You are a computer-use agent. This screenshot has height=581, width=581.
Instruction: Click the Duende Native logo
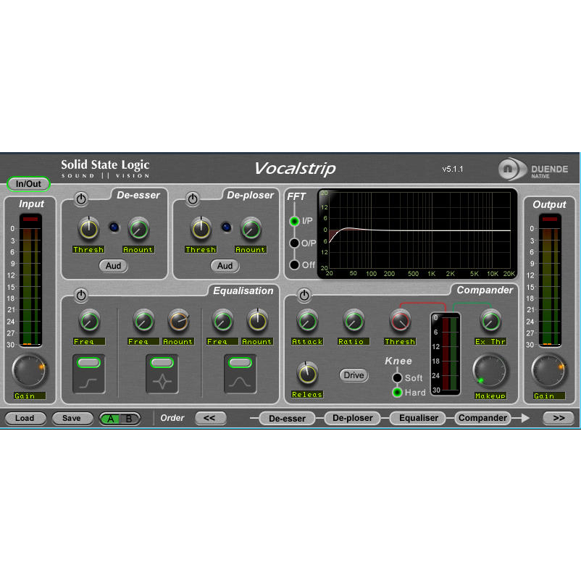click(x=532, y=170)
